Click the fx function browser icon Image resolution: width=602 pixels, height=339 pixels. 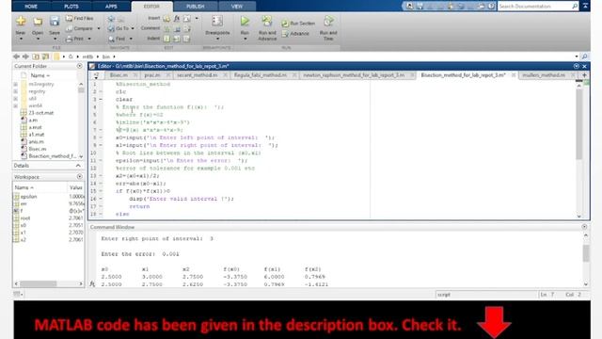pos(92,284)
